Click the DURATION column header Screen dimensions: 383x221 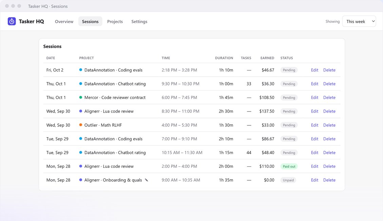pyautogui.click(x=224, y=58)
